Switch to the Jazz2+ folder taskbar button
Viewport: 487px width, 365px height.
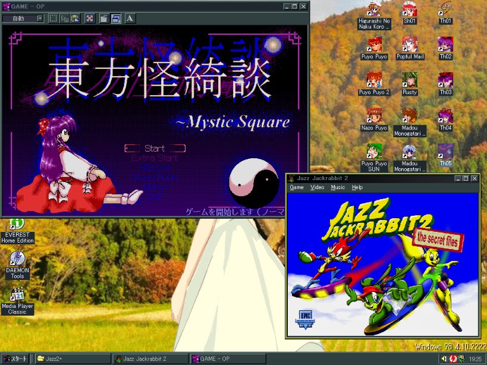click(73, 359)
